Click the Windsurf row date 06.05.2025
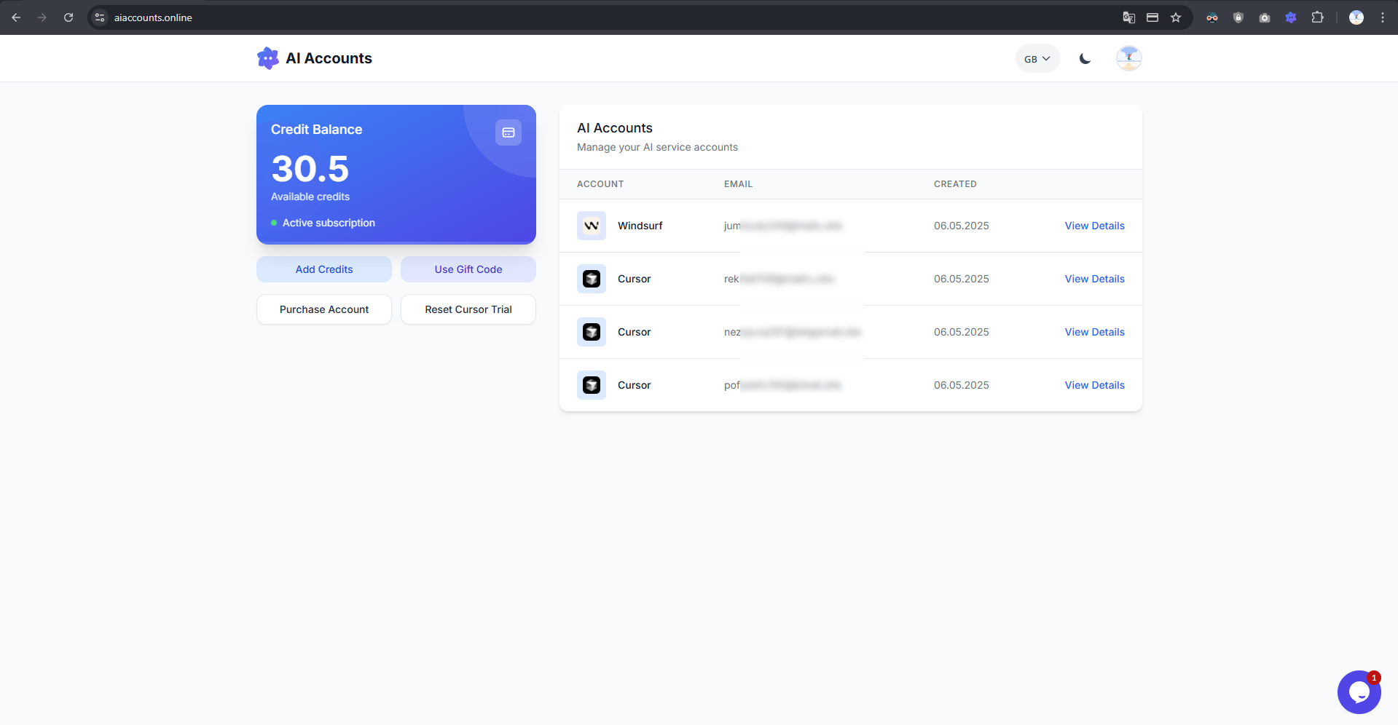 point(962,226)
